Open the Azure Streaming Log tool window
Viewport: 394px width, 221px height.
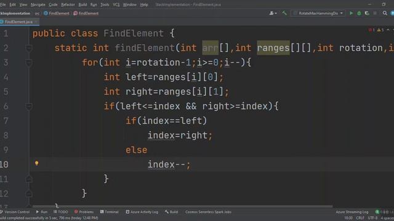352,212
